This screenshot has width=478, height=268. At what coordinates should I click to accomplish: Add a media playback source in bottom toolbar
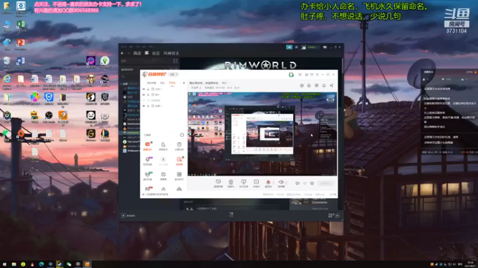[x=256, y=183]
